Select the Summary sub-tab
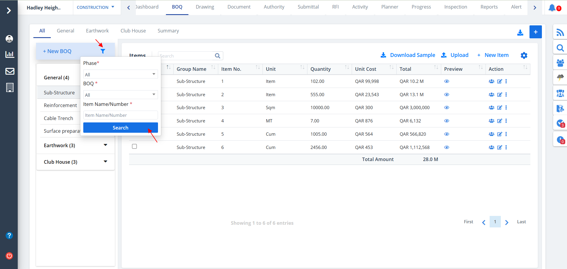This screenshot has height=269, width=567. [168, 31]
